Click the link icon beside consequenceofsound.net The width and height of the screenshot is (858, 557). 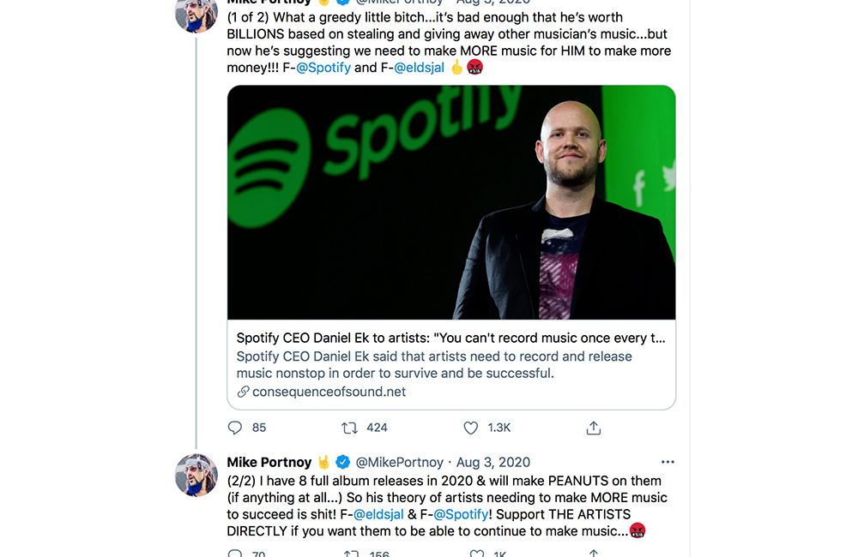click(244, 392)
